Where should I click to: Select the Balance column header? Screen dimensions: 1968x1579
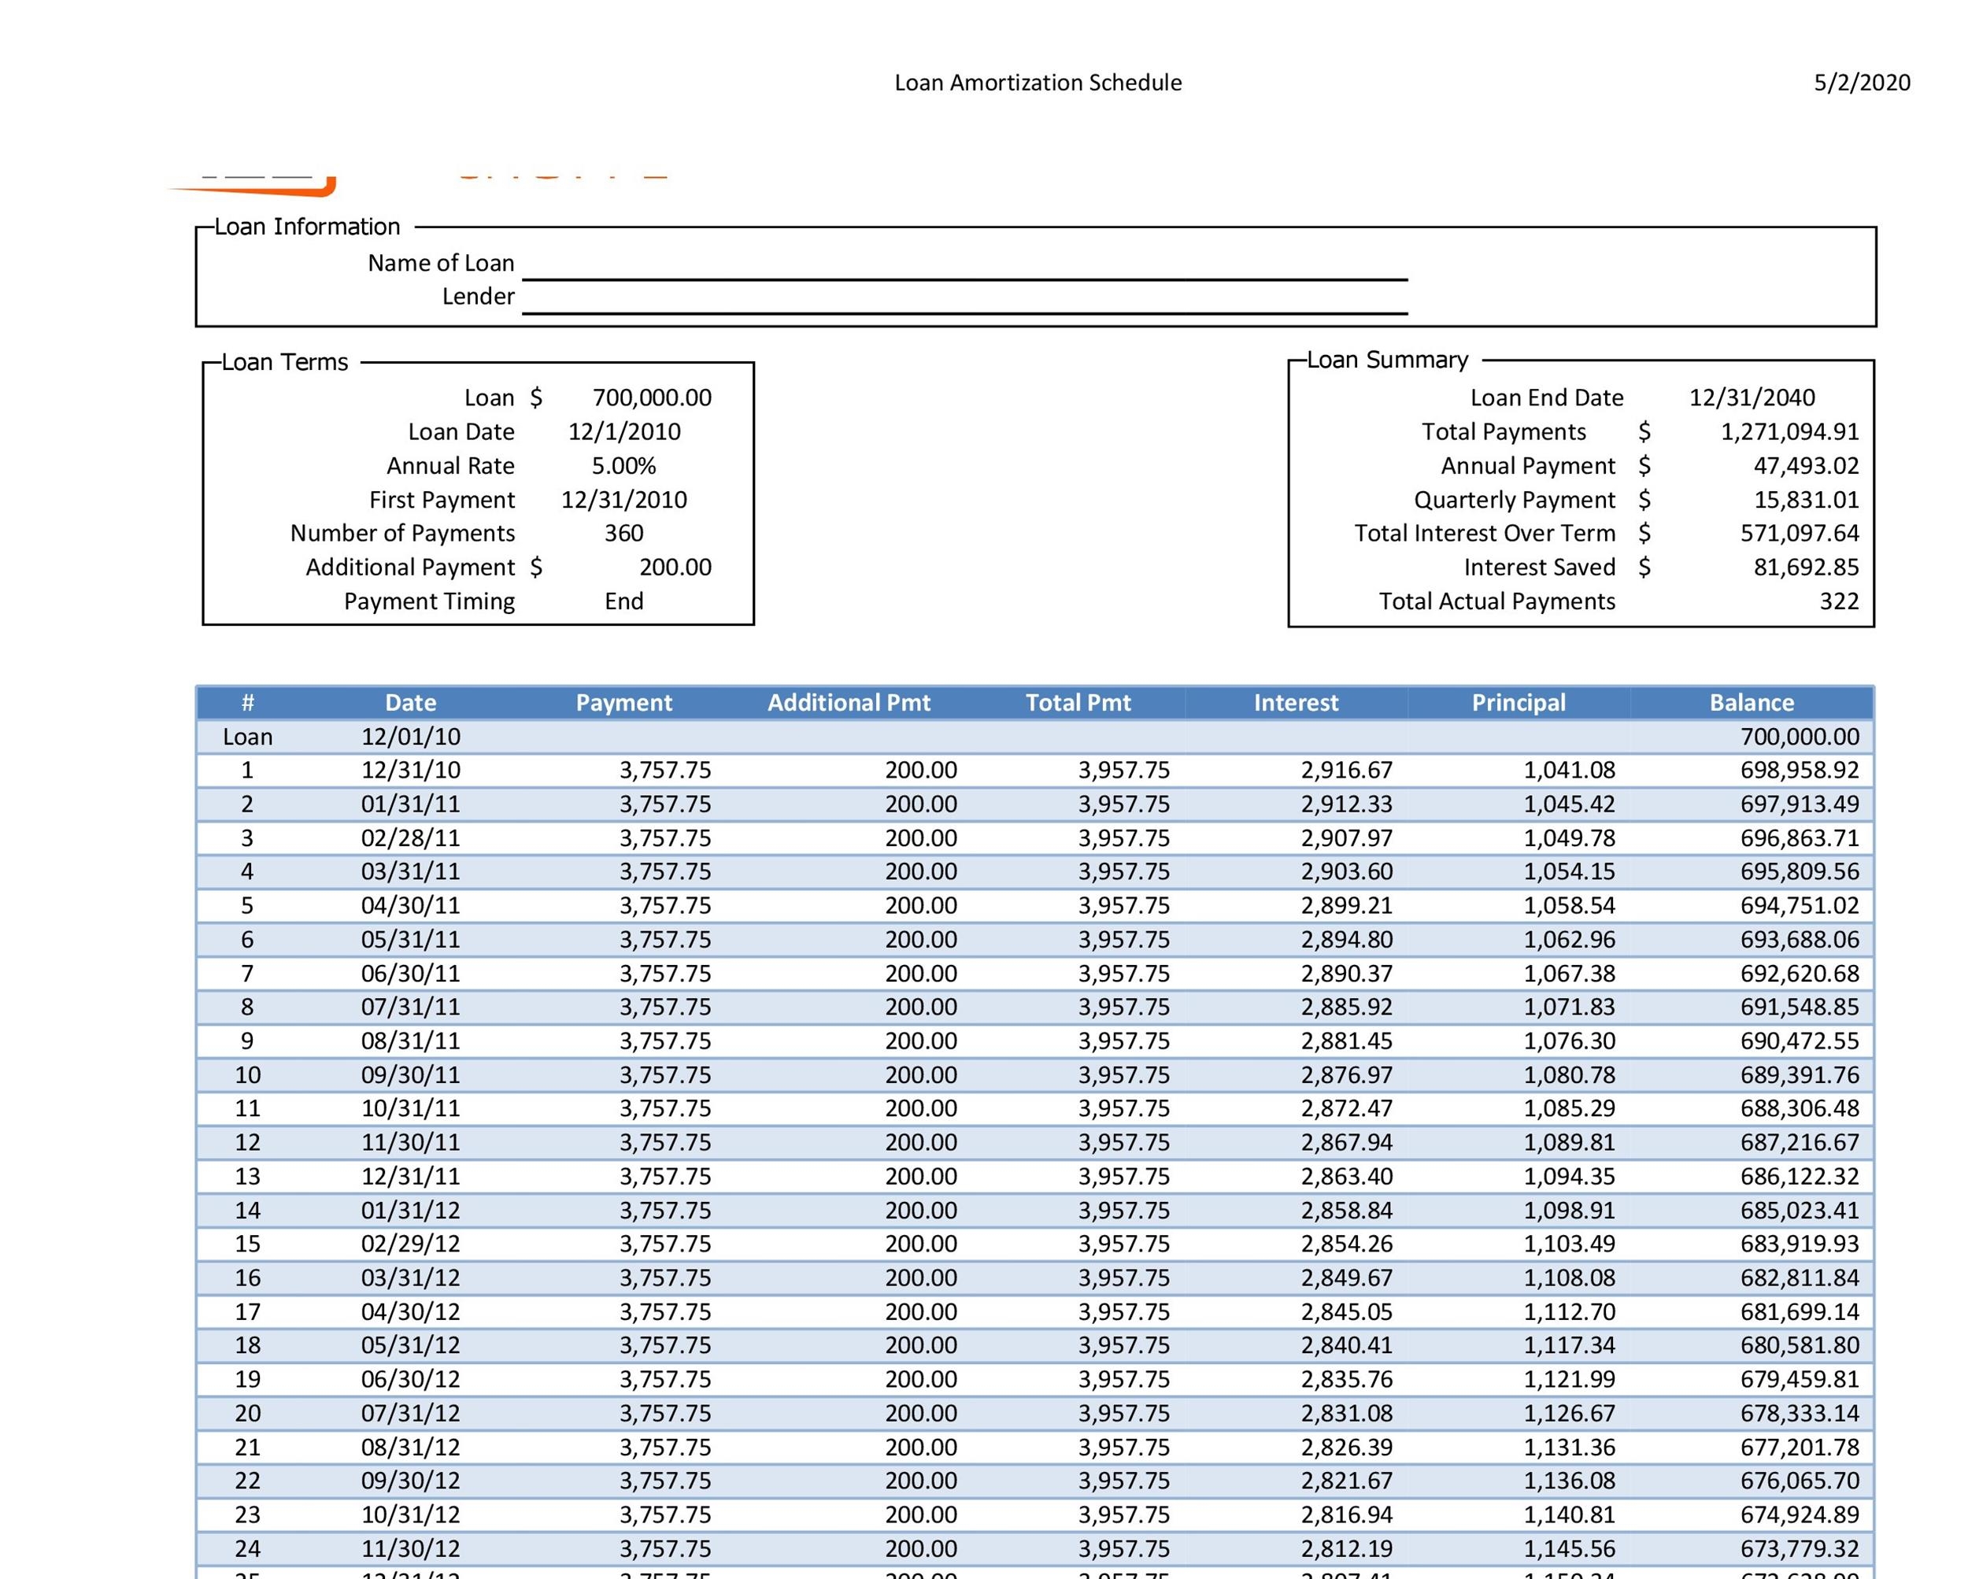(x=1751, y=702)
